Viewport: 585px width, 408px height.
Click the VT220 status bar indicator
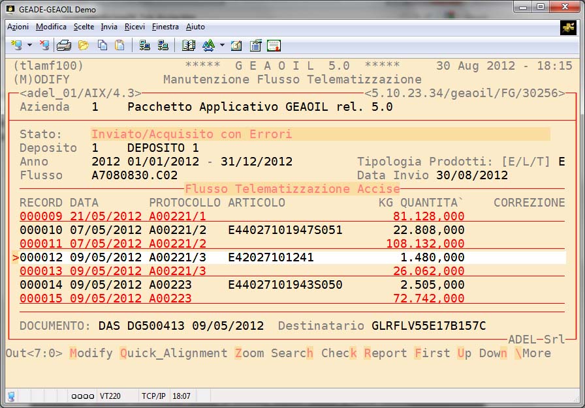point(109,396)
